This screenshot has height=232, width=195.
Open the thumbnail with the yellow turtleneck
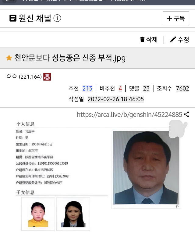coord(38,214)
